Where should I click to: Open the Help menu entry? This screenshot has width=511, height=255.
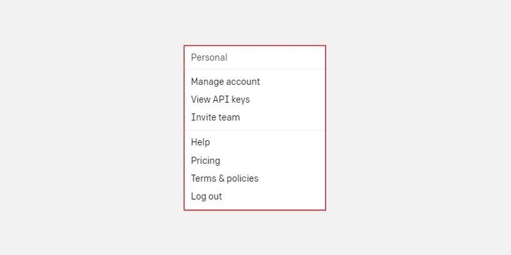pos(200,142)
